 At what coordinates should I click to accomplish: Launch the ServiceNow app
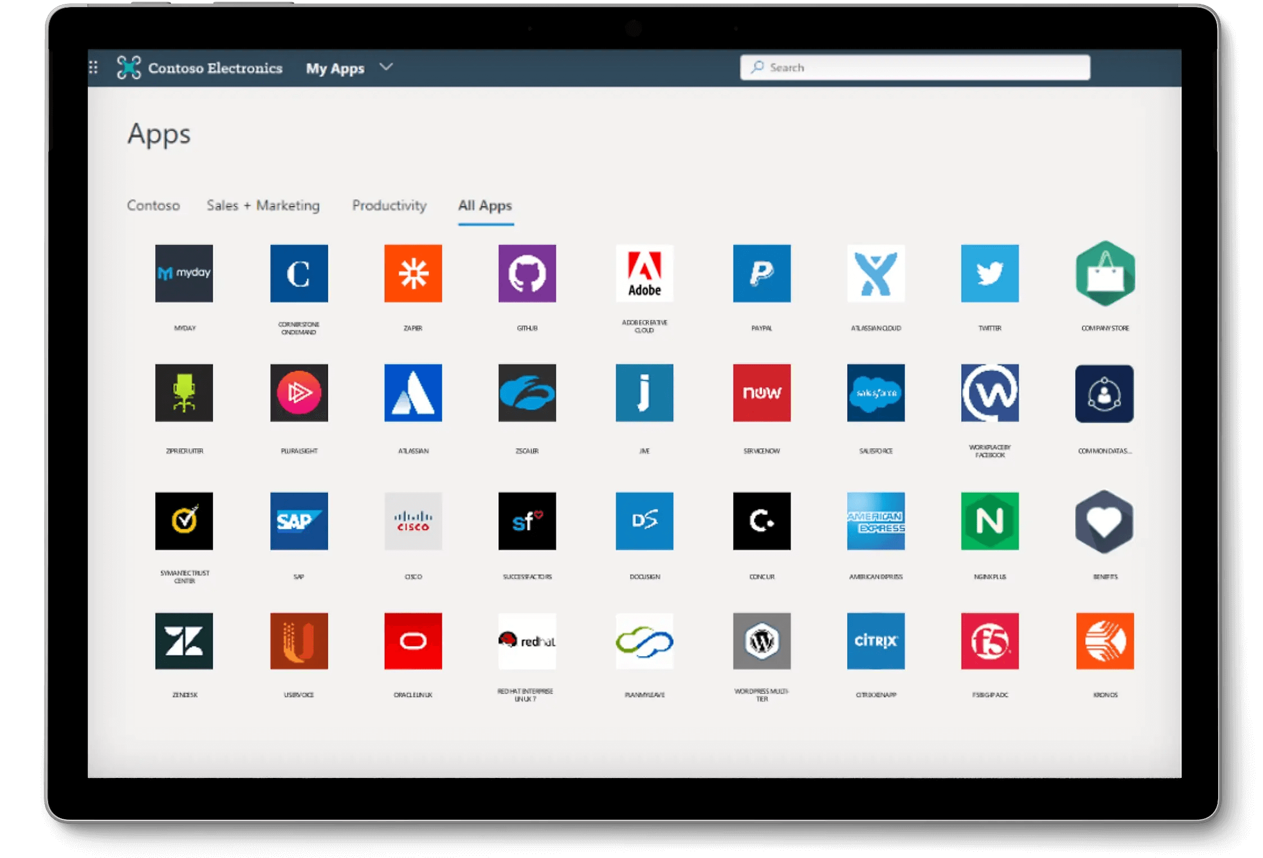[762, 393]
